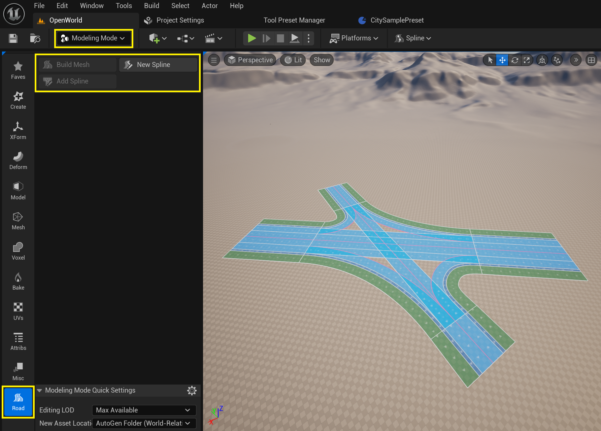The width and height of the screenshot is (601, 431).
Task: Activate the select mode cursor tool
Action: [x=490, y=60]
